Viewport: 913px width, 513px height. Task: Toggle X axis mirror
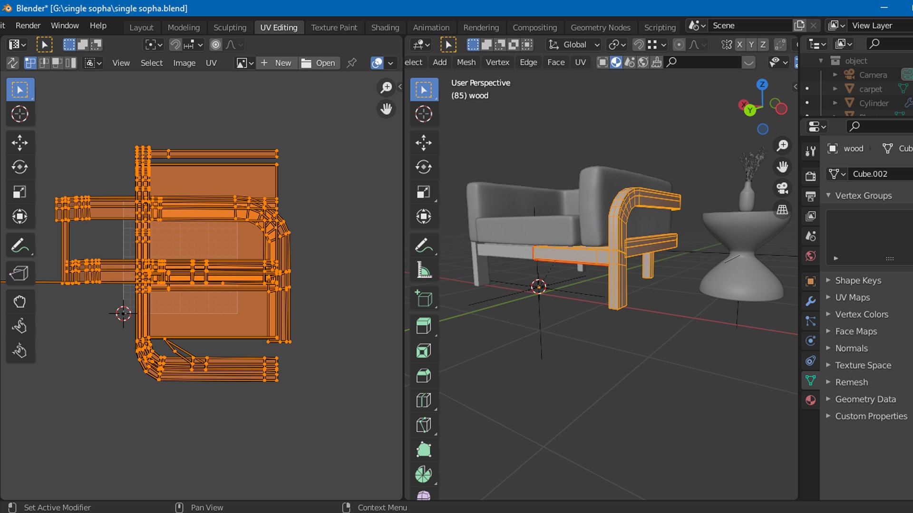740,45
